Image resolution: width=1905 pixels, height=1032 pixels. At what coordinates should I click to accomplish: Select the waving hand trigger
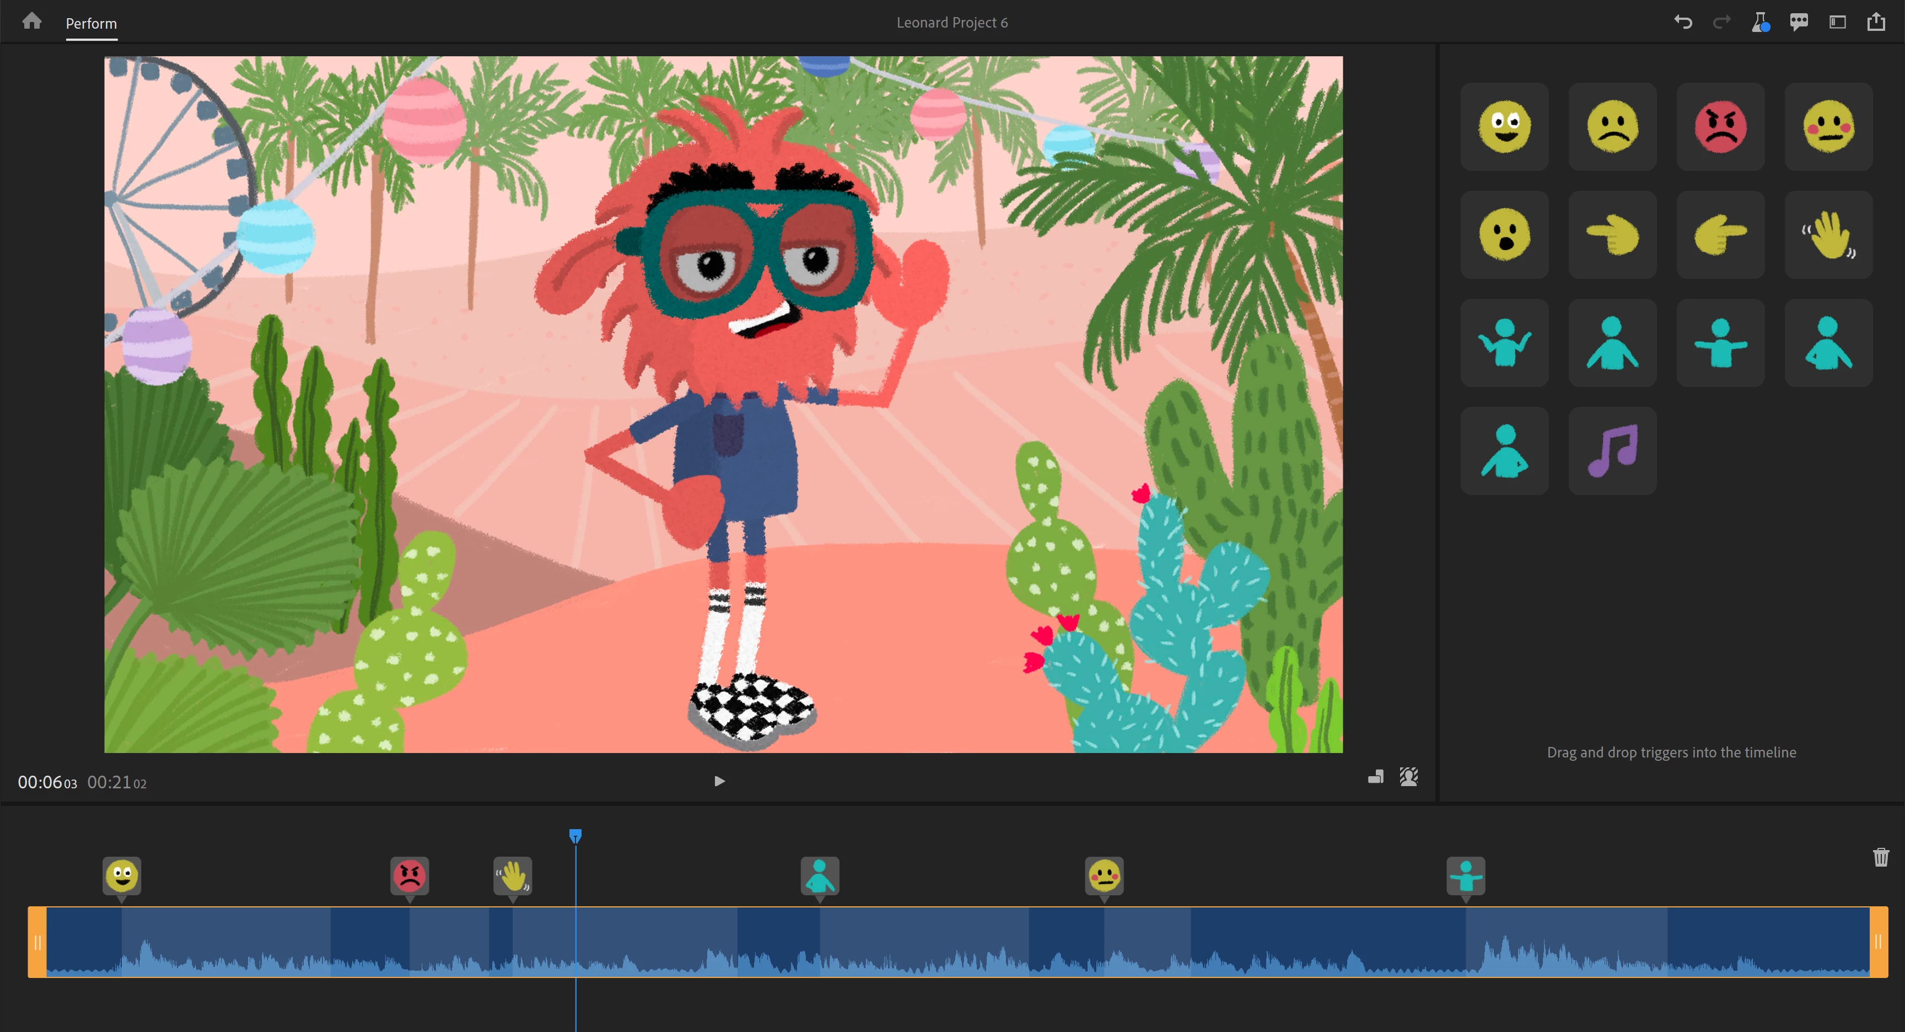click(x=1828, y=234)
